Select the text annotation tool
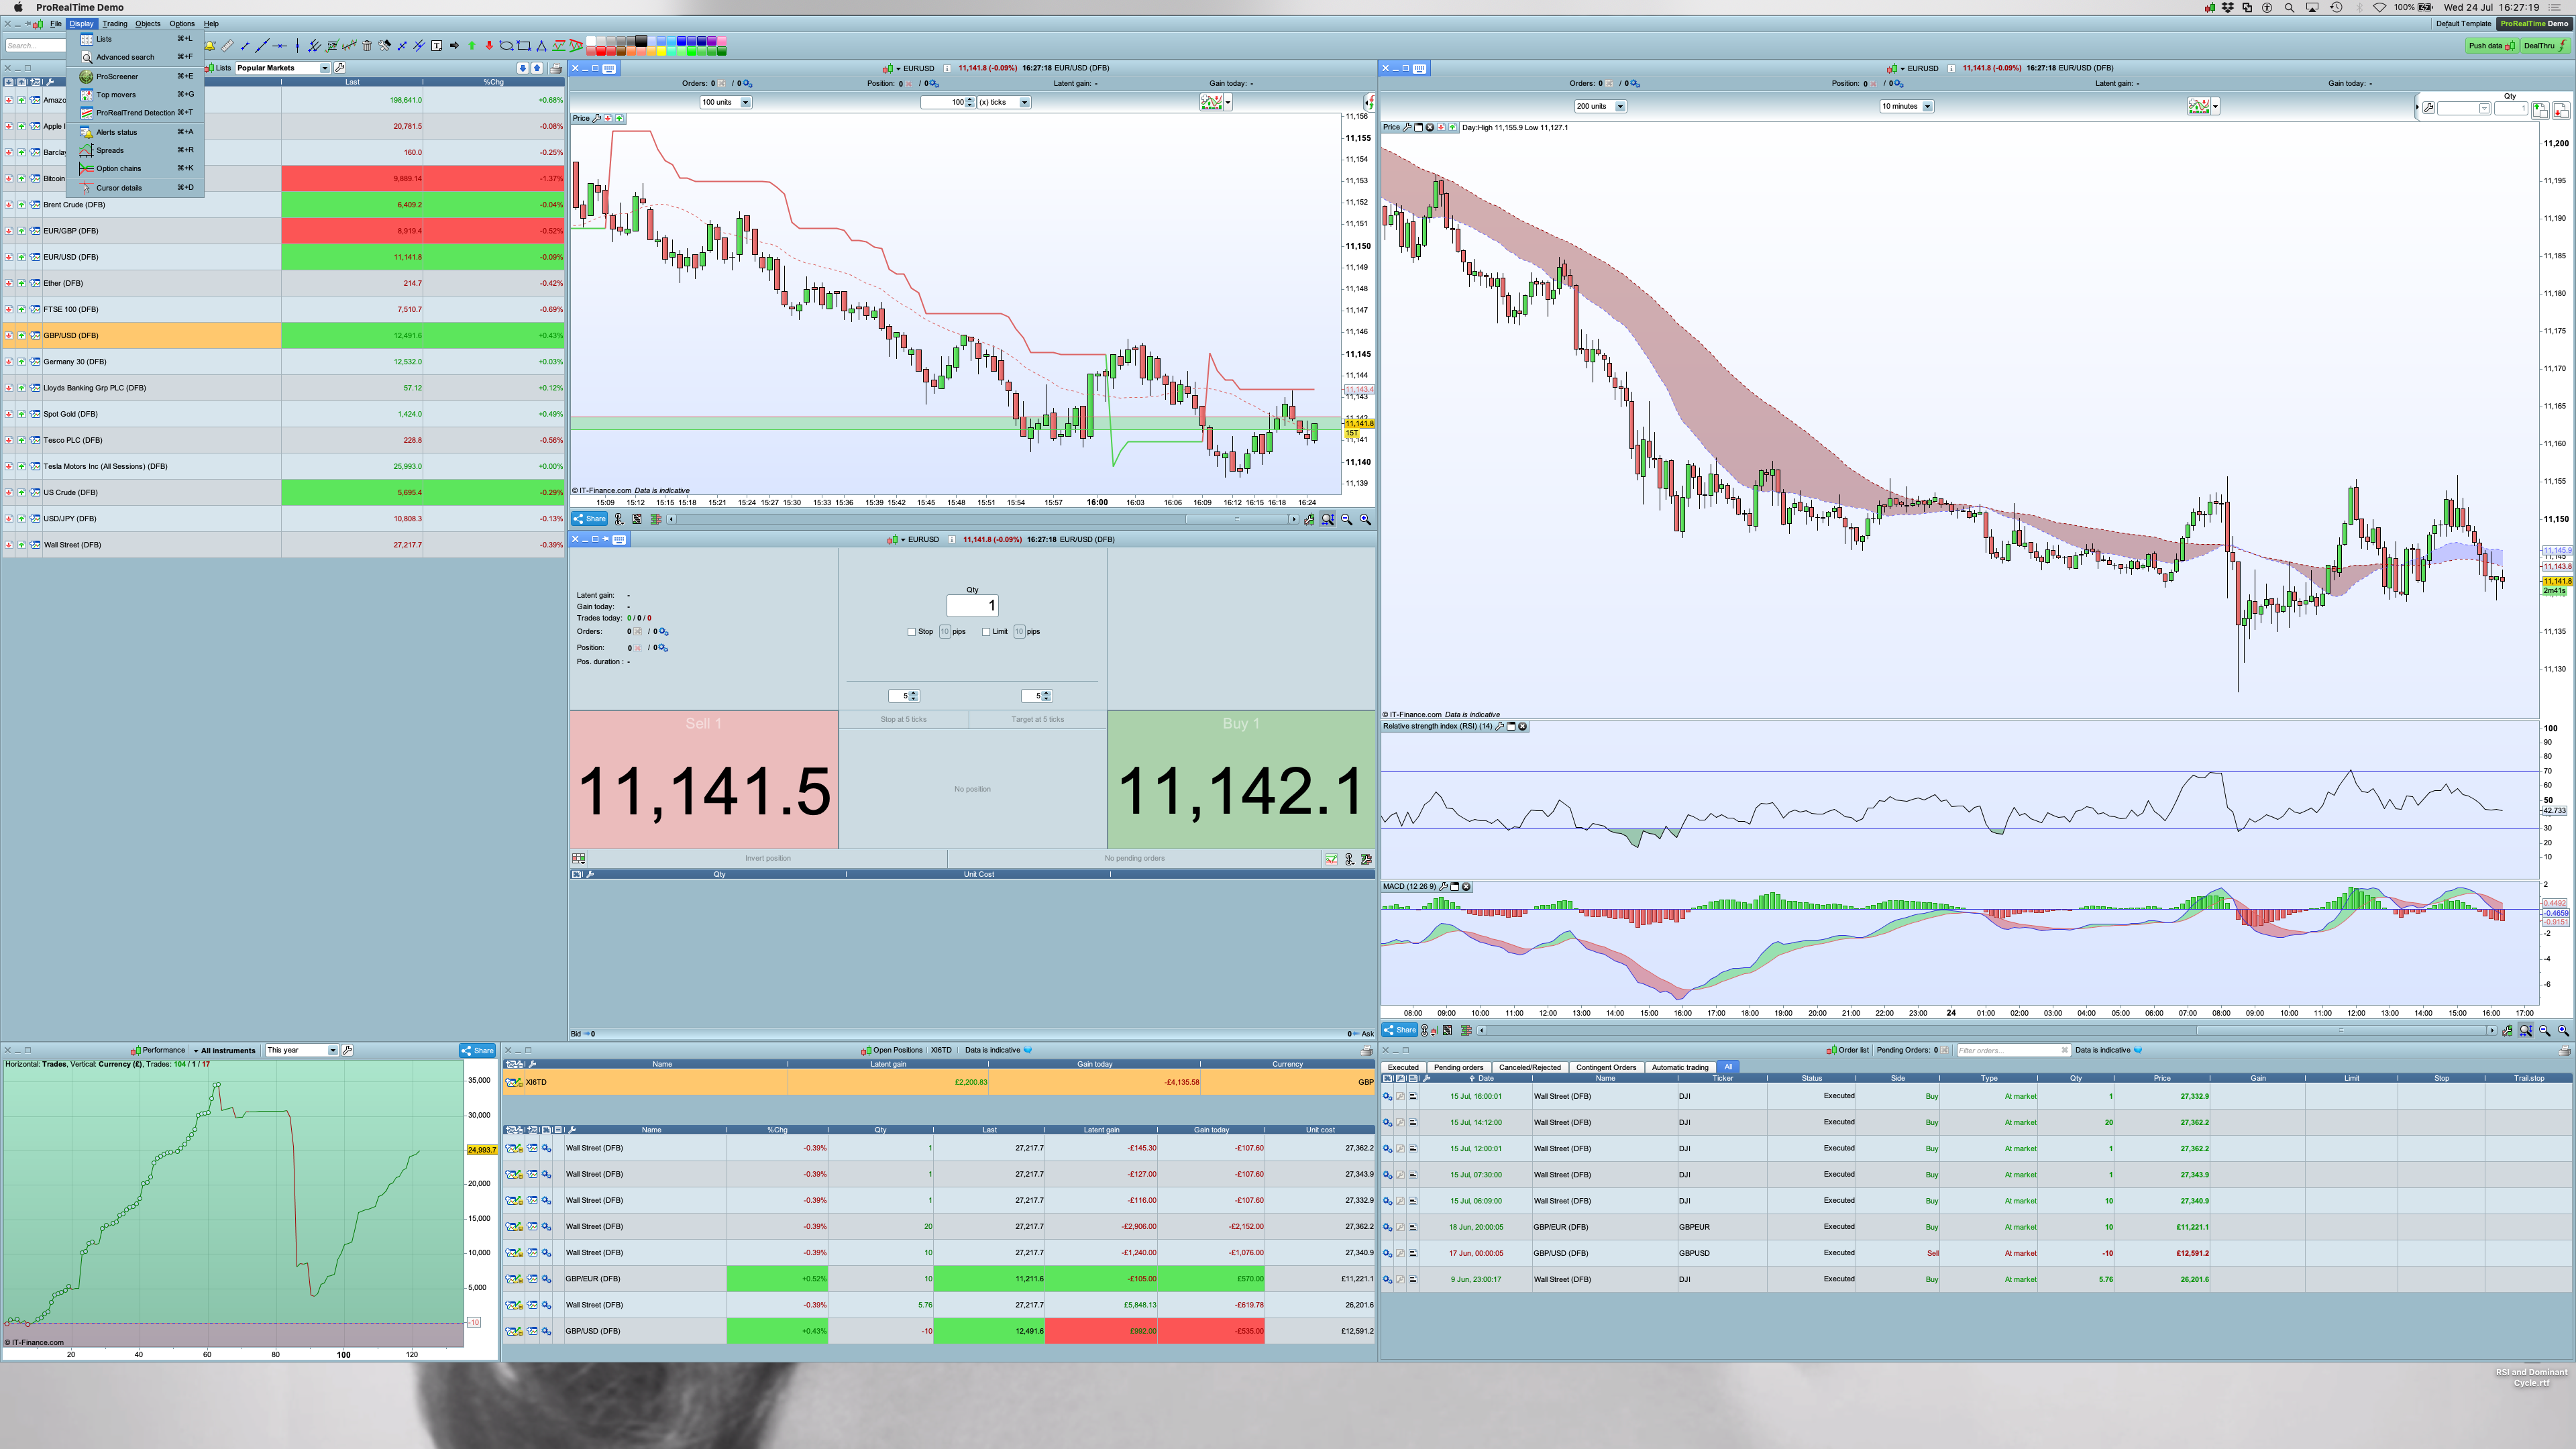Viewport: 2576px width, 1449px height. [437, 45]
